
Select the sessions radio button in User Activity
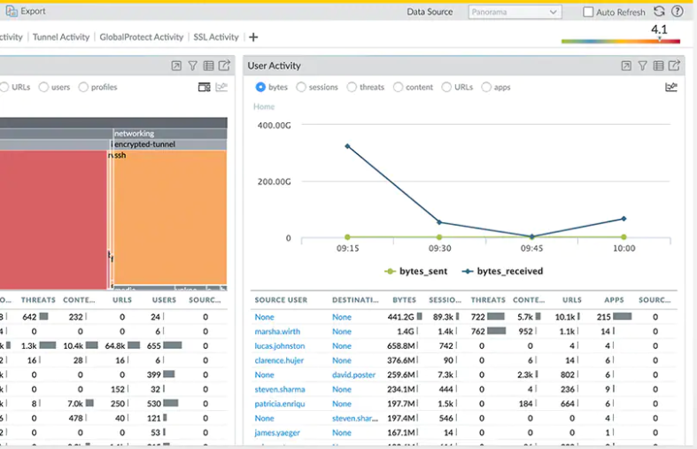coord(301,87)
